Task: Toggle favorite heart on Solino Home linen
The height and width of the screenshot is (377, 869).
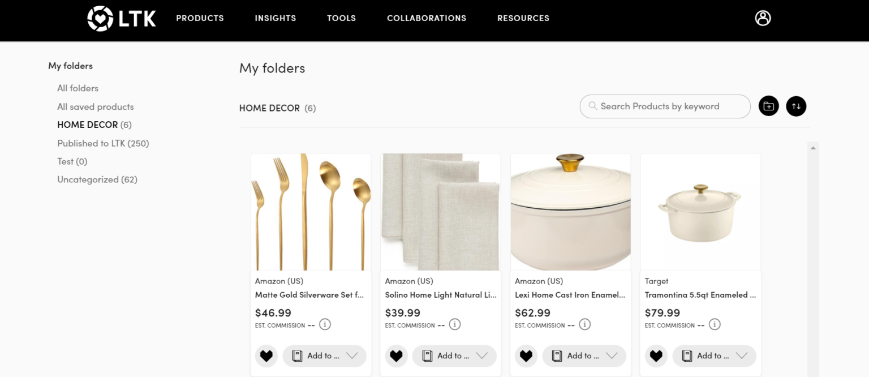Action: click(397, 356)
